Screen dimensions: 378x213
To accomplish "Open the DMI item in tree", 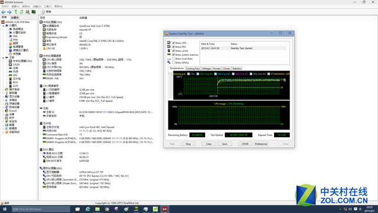I will (x=13, y=36).
